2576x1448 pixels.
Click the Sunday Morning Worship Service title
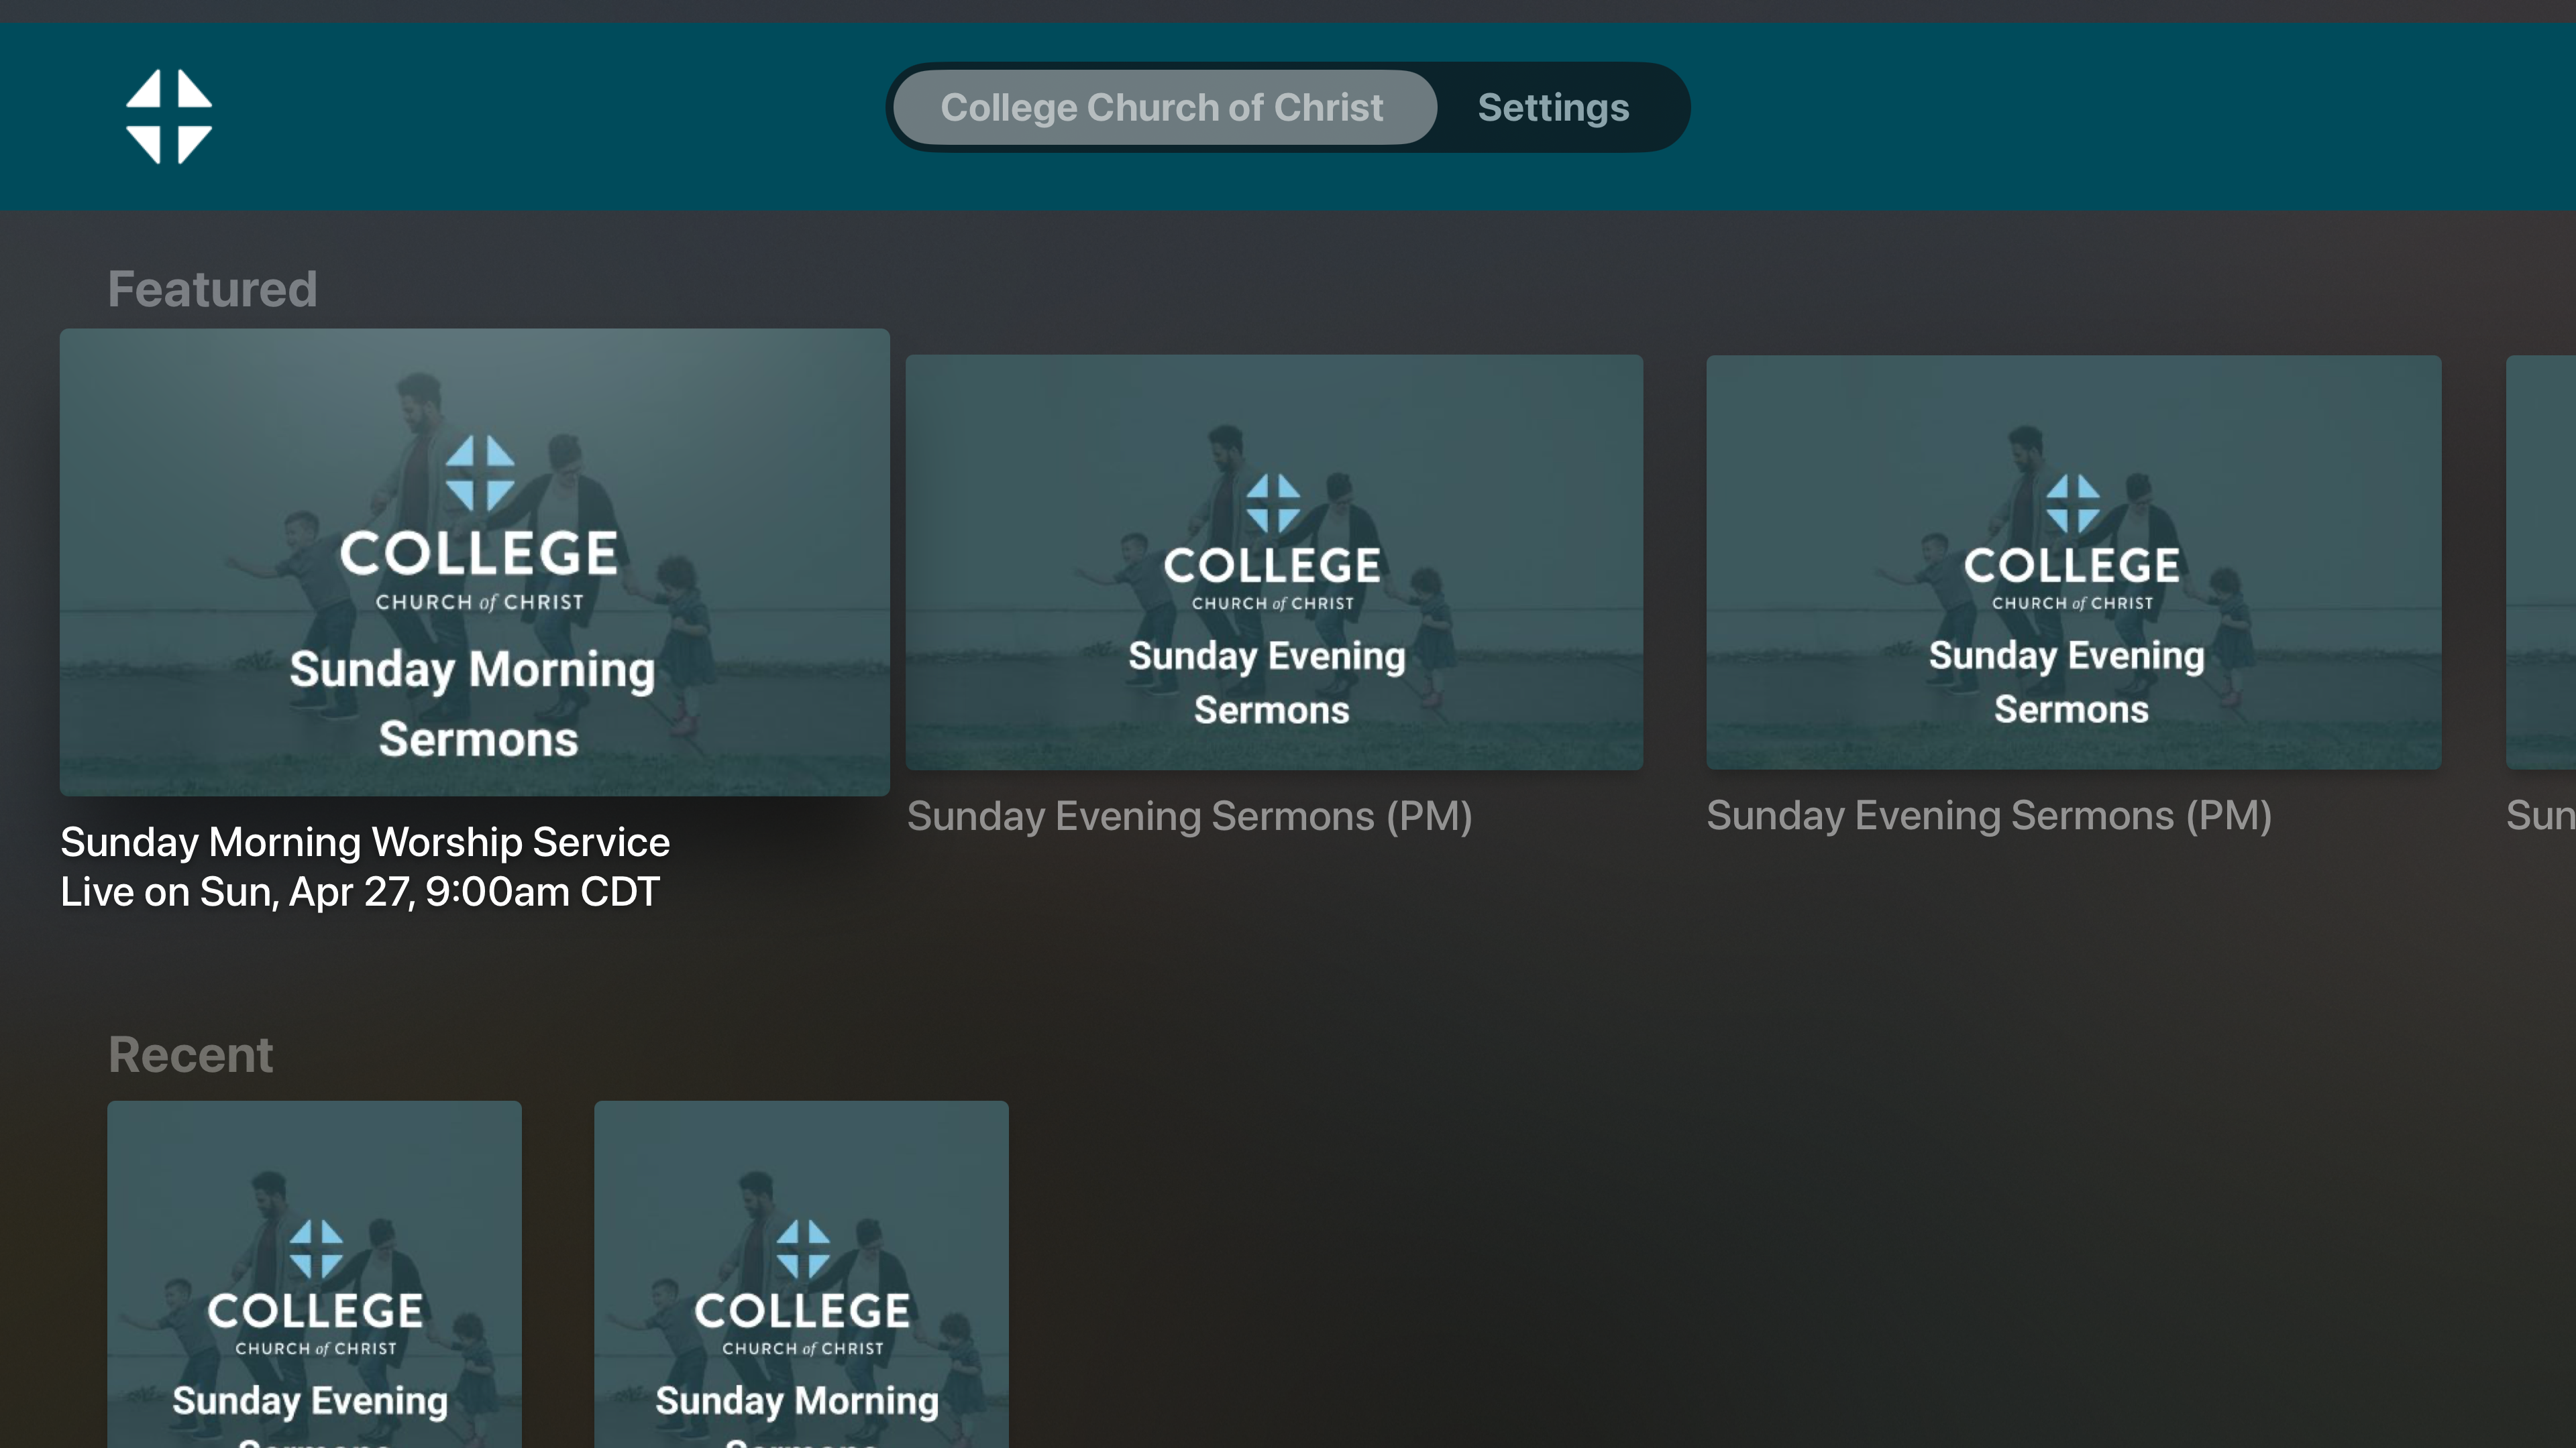365,841
